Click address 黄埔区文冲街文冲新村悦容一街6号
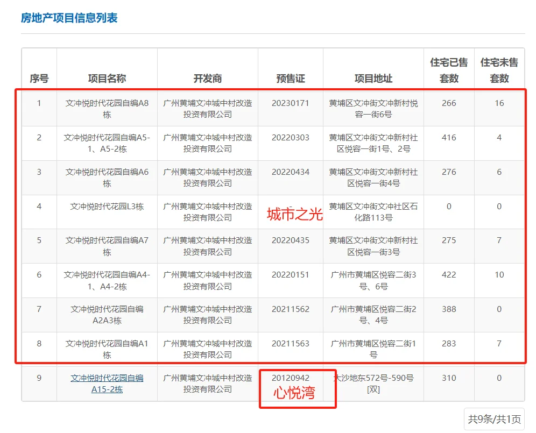The width and height of the screenshot is (536, 433). coord(373,109)
